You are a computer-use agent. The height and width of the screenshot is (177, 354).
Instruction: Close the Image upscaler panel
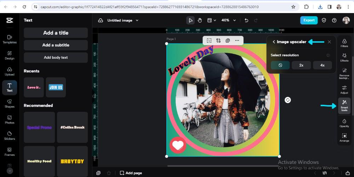pyautogui.click(x=329, y=42)
